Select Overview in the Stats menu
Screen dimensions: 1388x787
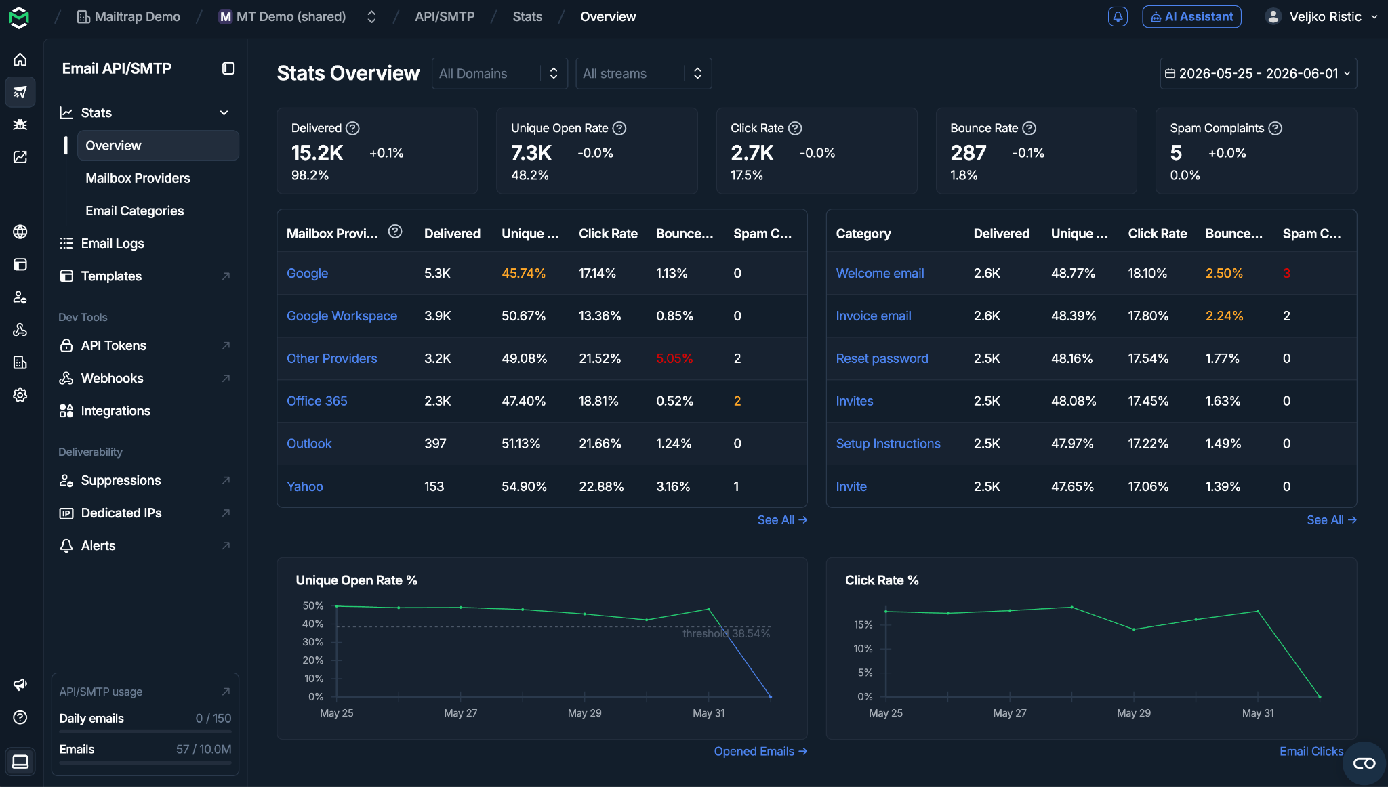[x=158, y=146]
